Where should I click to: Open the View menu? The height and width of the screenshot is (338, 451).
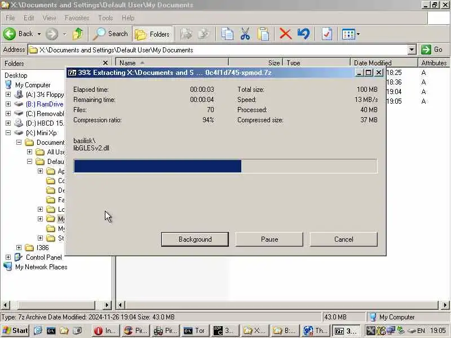pos(49,18)
